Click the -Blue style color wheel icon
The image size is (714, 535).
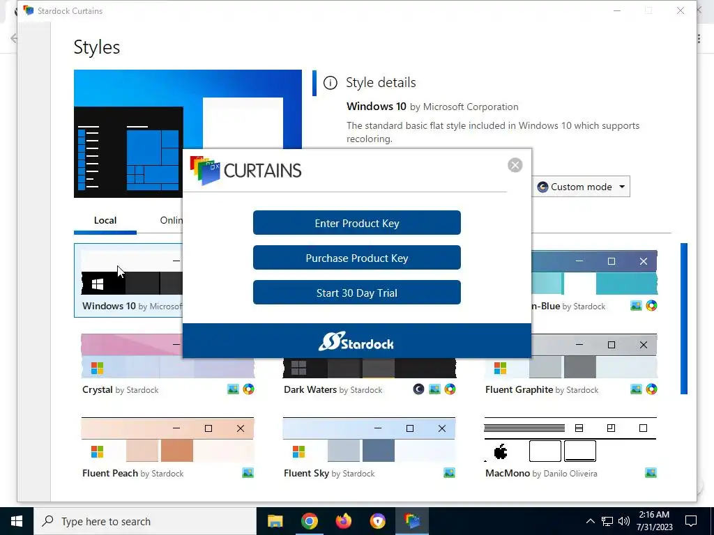[x=652, y=306]
